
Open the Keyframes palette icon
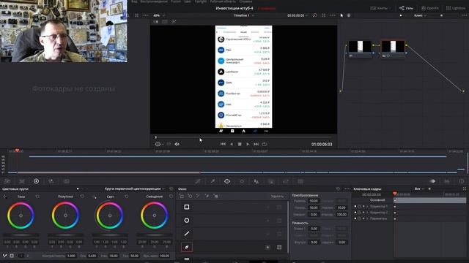432,181
